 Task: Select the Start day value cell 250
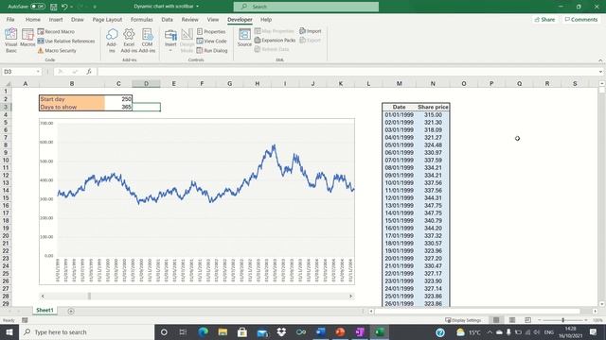point(118,99)
